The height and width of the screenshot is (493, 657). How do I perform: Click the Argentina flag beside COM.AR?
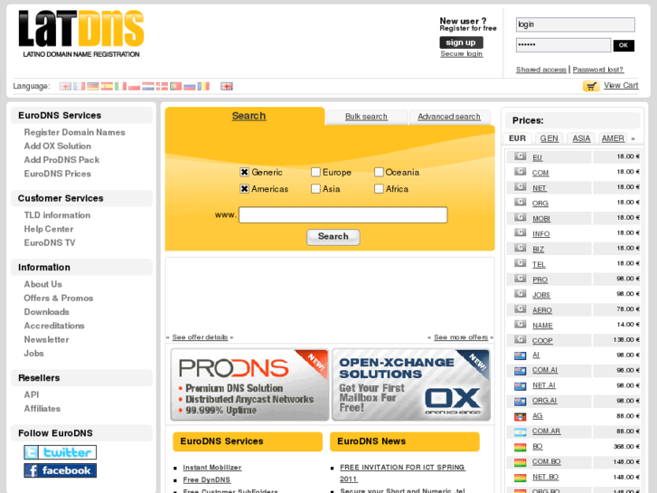[520, 431]
